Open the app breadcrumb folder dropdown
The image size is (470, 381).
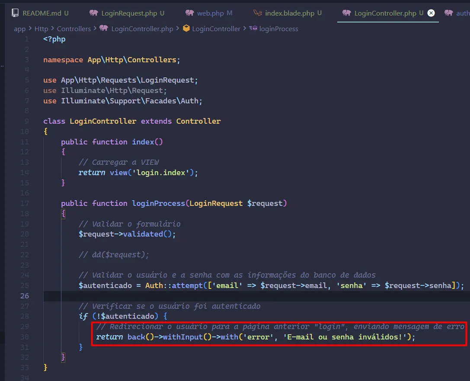click(x=20, y=29)
